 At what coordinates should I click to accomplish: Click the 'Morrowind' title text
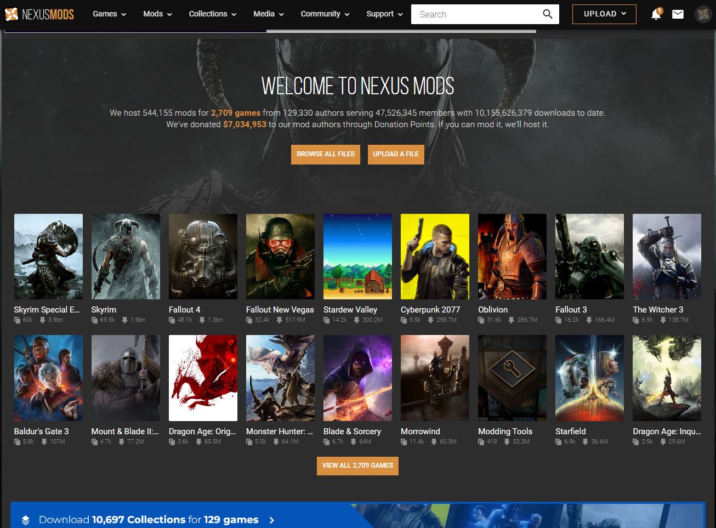(420, 432)
